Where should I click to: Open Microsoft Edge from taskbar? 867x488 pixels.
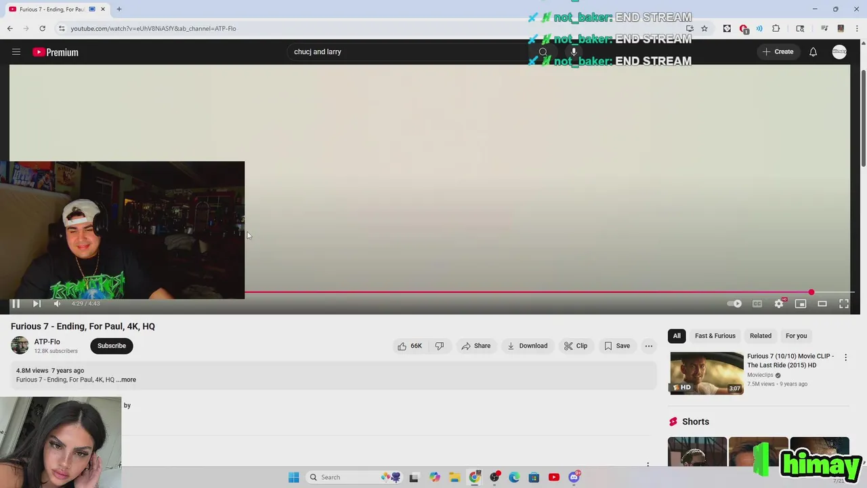(514, 477)
